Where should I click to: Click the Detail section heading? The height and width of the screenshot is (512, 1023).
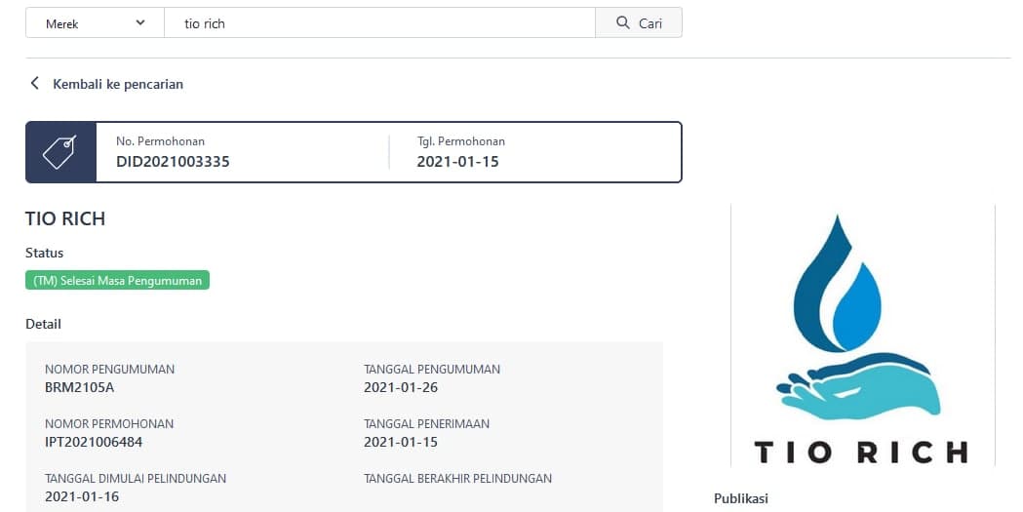43,324
